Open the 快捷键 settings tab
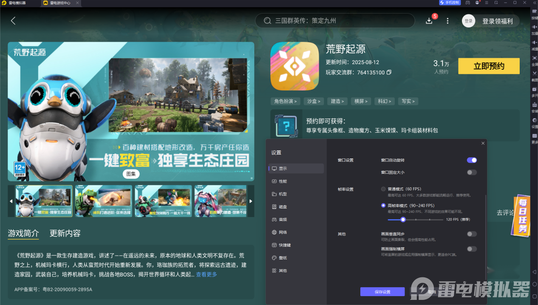This screenshot has height=305, width=538. pyautogui.click(x=296, y=245)
